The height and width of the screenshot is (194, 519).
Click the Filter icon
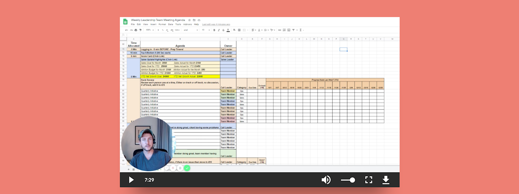tap(293, 30)
